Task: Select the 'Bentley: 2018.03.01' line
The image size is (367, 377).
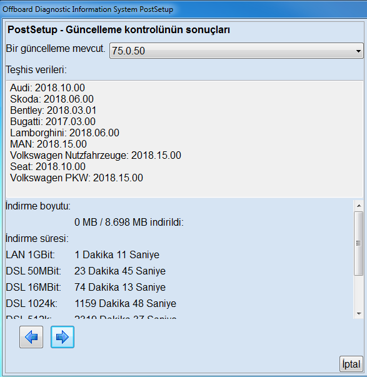Action: coord(53,111)
